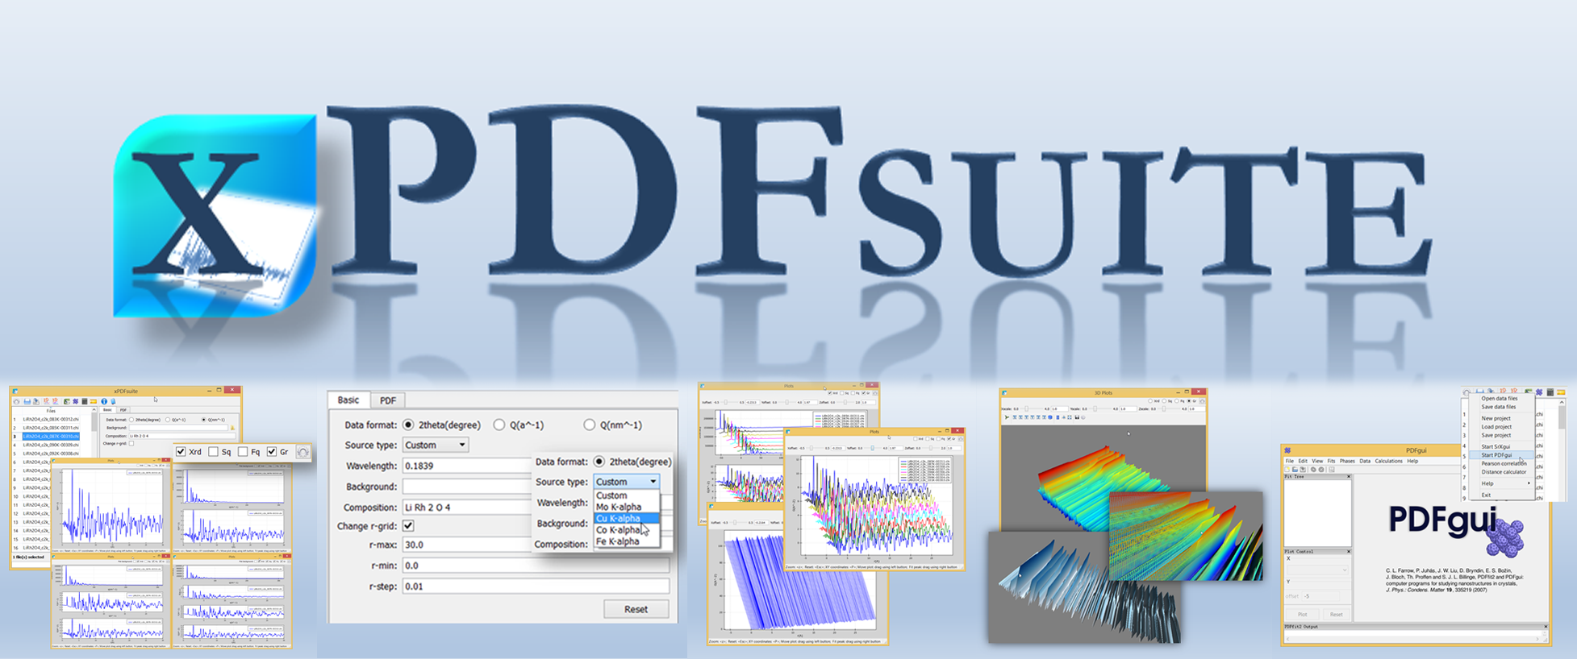Click the calculator icon in xPDFsuite toolbar
This screenshot has height=659, width=1577.
[85, 401]
